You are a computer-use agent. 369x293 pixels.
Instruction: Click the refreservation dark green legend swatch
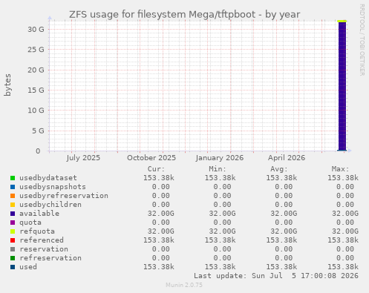tap(13, 258)
